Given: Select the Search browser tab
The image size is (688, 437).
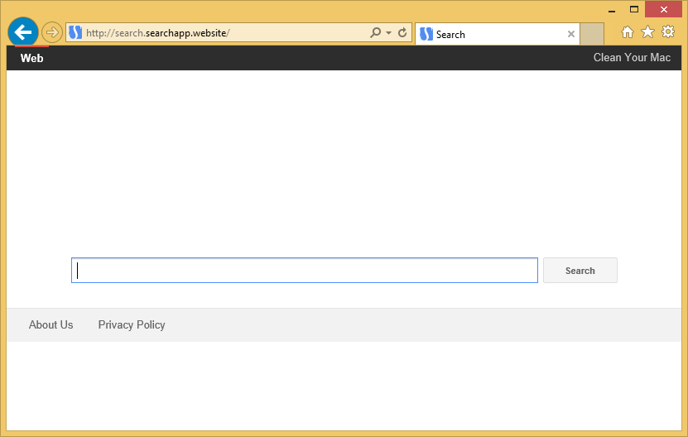Looking at the screenshot, I should pos(488,34).
